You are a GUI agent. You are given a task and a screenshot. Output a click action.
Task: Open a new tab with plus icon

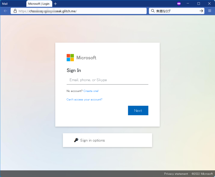pyautogui.click(x=55, y=4)
